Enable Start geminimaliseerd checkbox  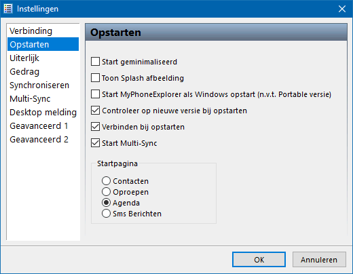click(x=95, y=62)
